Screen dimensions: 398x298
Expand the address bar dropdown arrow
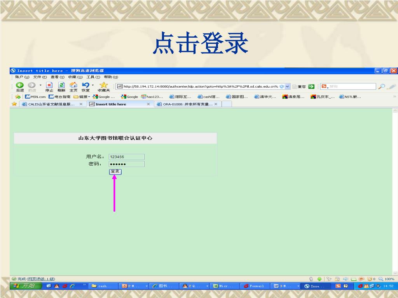pos(288,87)
